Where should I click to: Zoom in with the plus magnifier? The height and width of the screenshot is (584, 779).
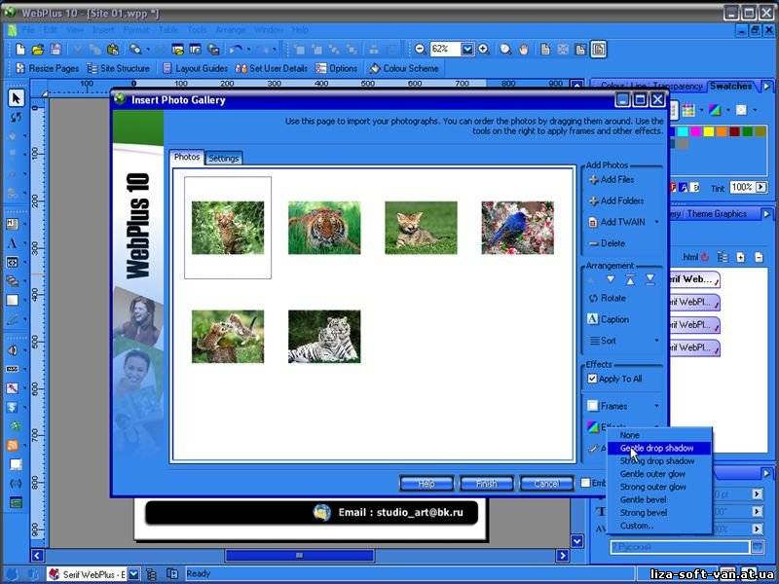coord(484,50)
